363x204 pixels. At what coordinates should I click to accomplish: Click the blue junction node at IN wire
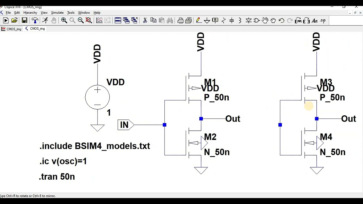(164, 125)
